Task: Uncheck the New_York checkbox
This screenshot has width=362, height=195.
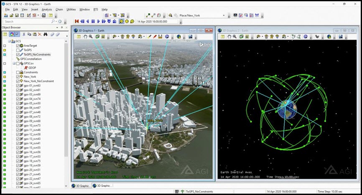Action: [x=18, y=76]
